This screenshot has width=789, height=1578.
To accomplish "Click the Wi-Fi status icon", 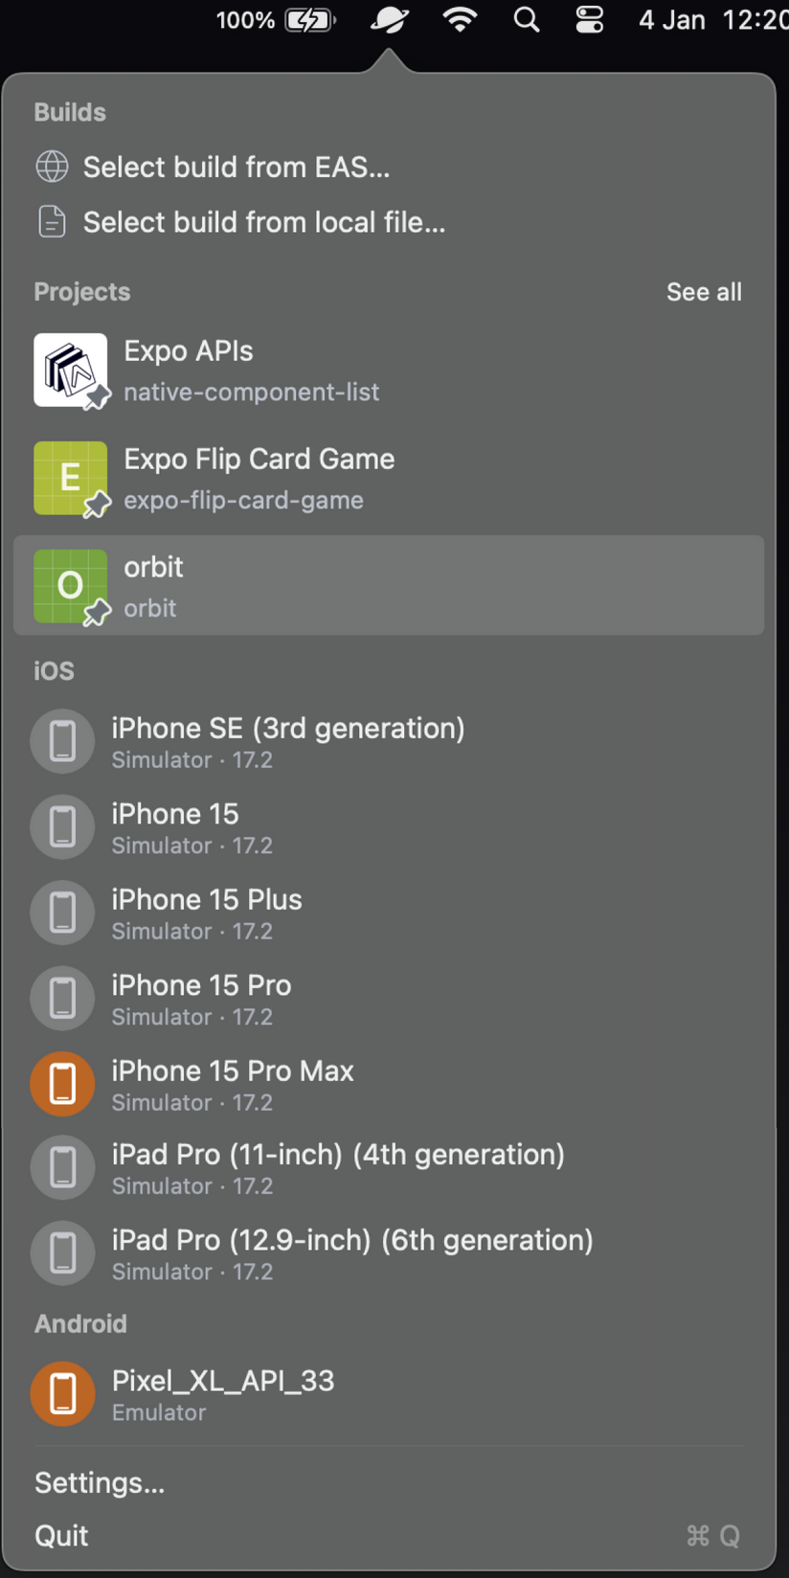I will coord(461,20).
